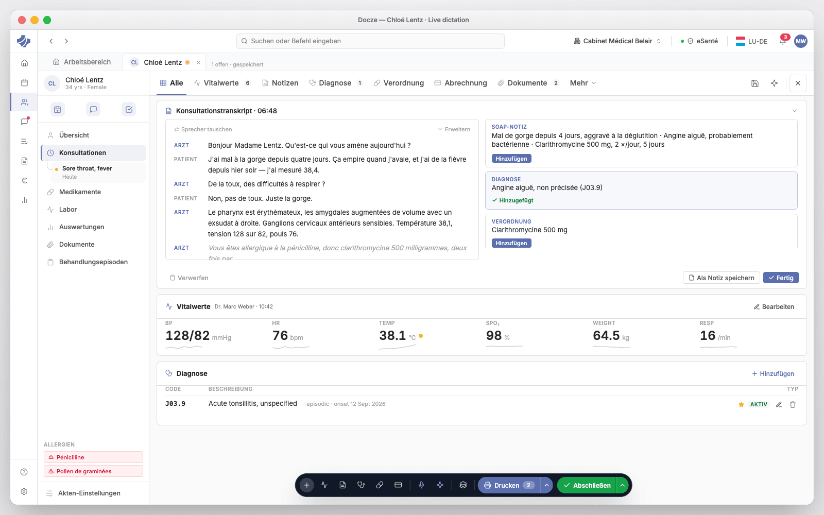Click the AI sparkle icon near tabs
The width and height of the screenshot is (824, 515).
point(774,83)
